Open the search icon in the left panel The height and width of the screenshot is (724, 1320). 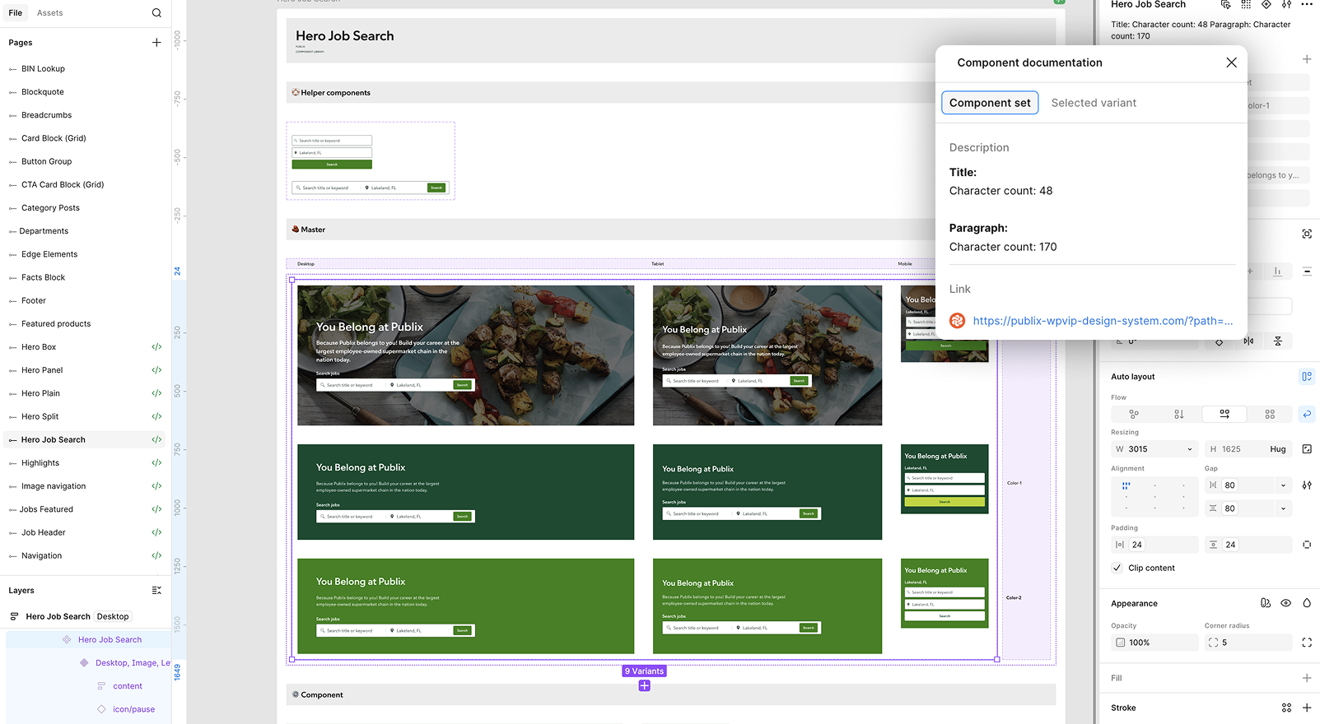click(156, 13)
